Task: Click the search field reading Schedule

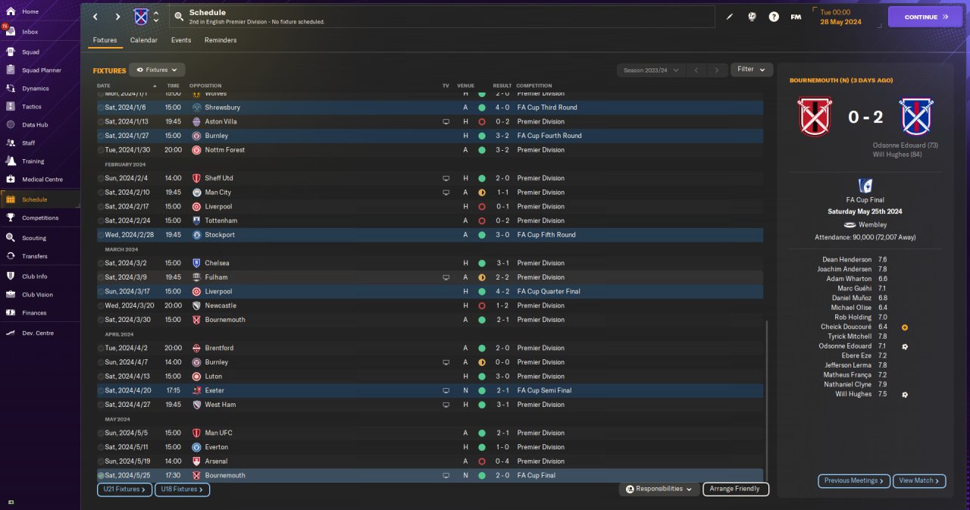Action: click(x=442, y=17)
